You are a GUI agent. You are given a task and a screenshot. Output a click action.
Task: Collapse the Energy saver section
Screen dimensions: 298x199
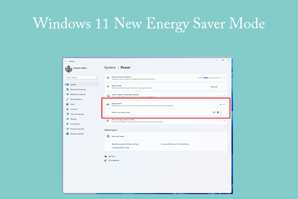point(224,104)
